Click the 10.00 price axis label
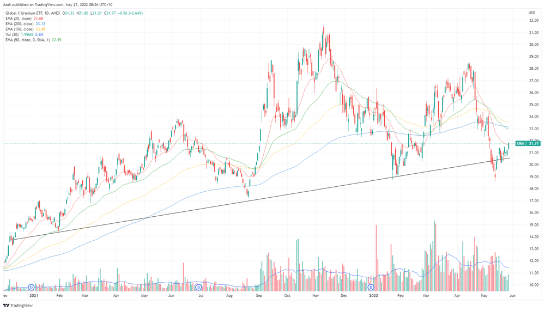This screenshot has height=311, width=545. 534,285
